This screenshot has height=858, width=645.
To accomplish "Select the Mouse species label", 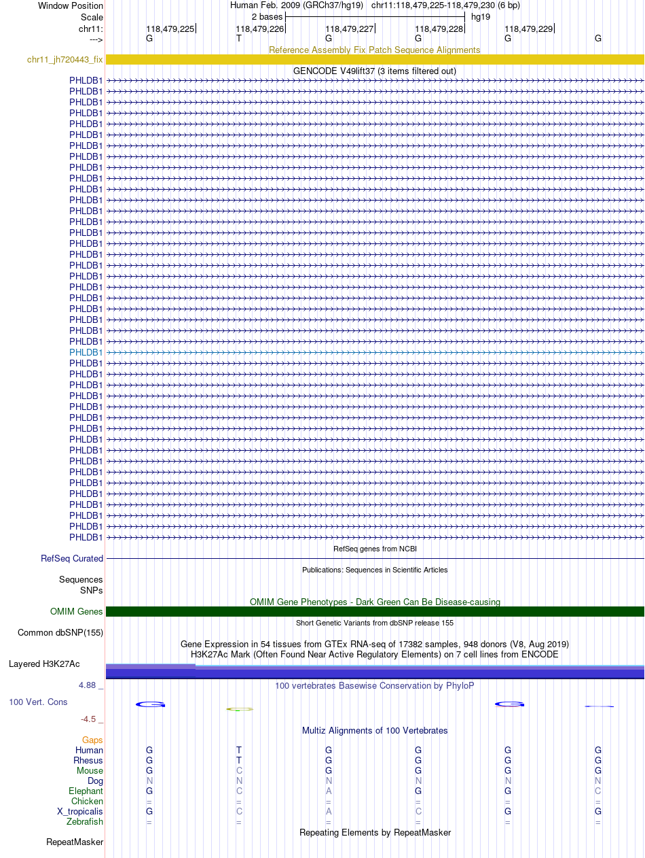I will tap(90, 770).
